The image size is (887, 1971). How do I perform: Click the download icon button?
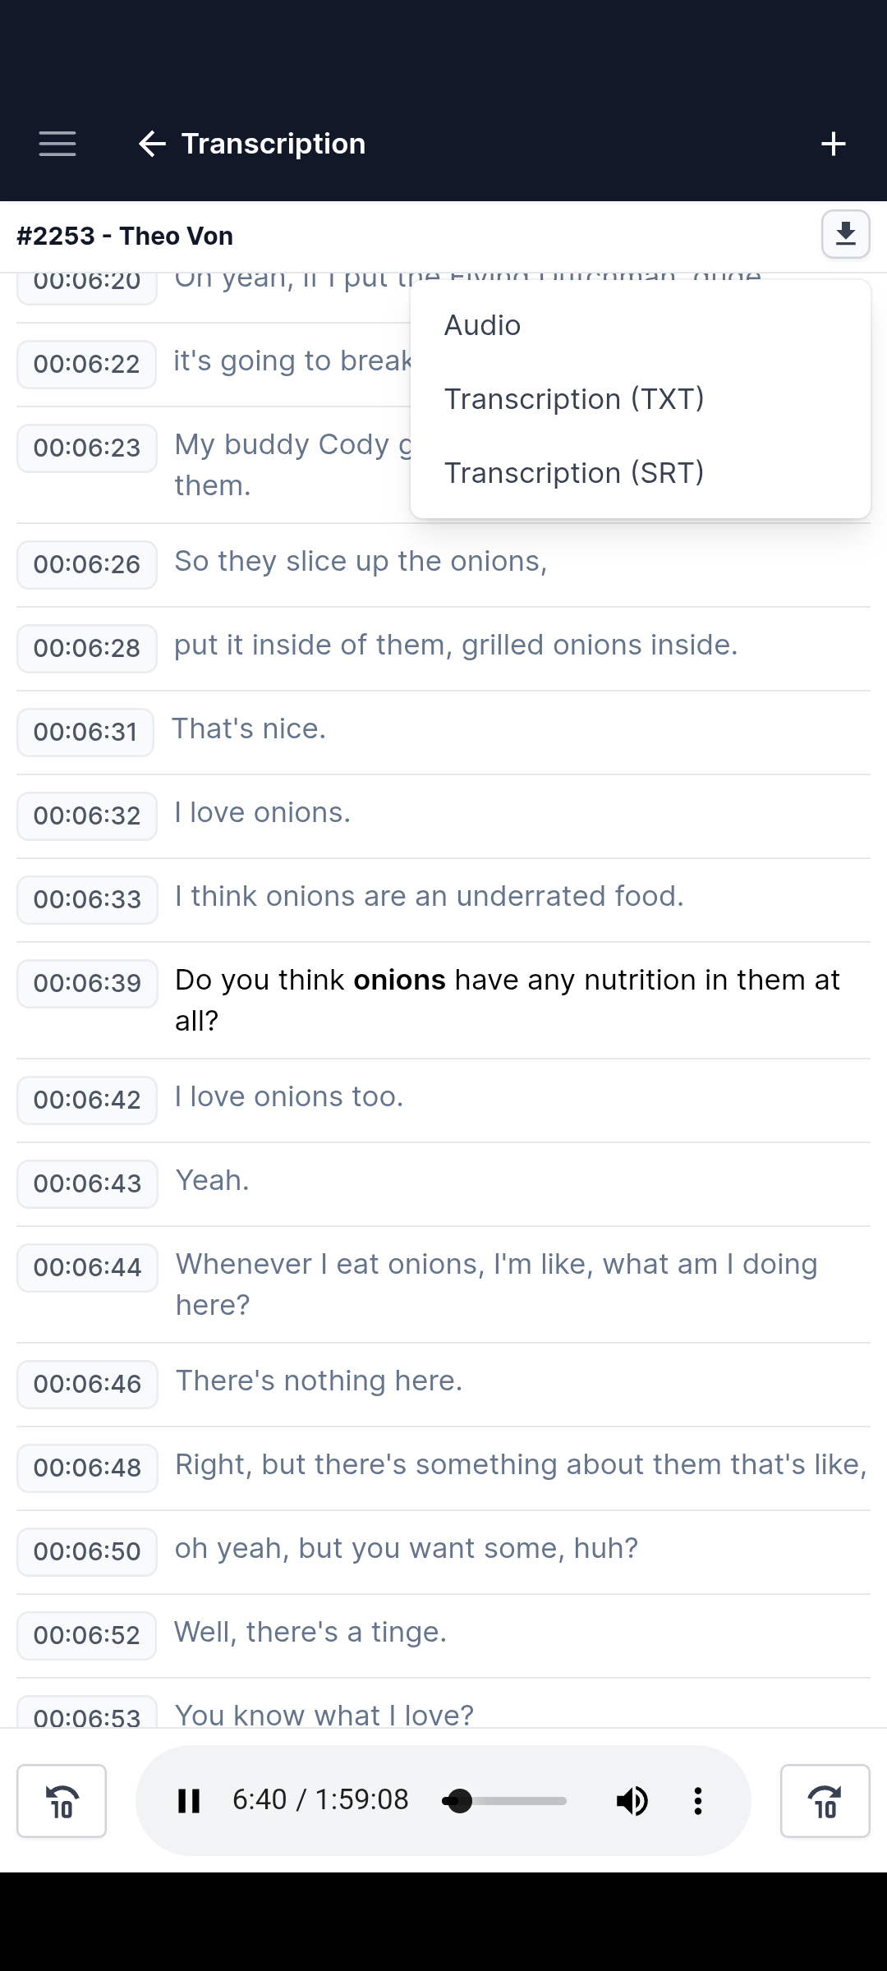pos(845,235)
